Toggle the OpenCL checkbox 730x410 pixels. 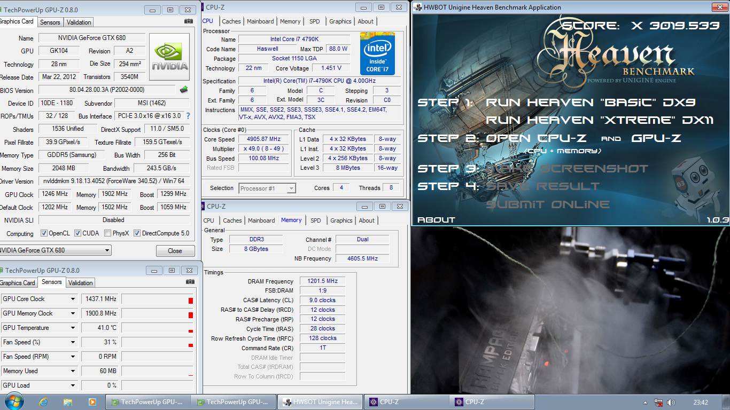(x=44, y=233)
